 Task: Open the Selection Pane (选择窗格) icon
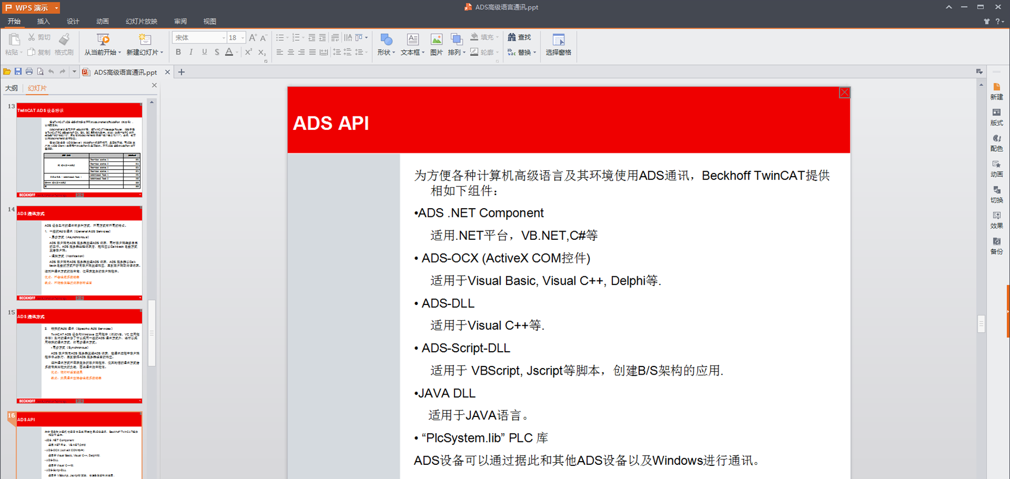click(x=558, y=39)
